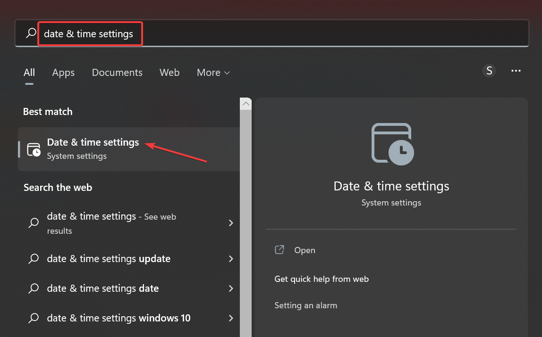This screenshot has height=337, width=542.
Task: Click search icon beside 'settings update' suggestion
Action: tap(34, 259)
